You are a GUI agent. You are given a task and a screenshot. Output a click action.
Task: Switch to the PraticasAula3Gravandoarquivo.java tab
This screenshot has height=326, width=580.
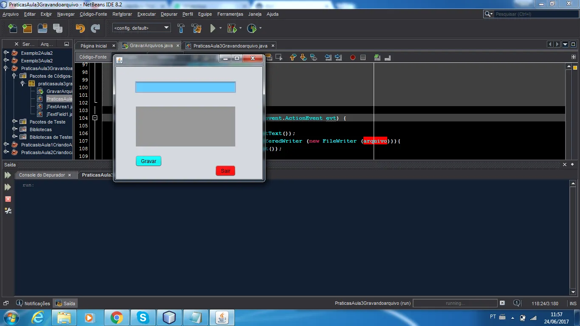230,46
